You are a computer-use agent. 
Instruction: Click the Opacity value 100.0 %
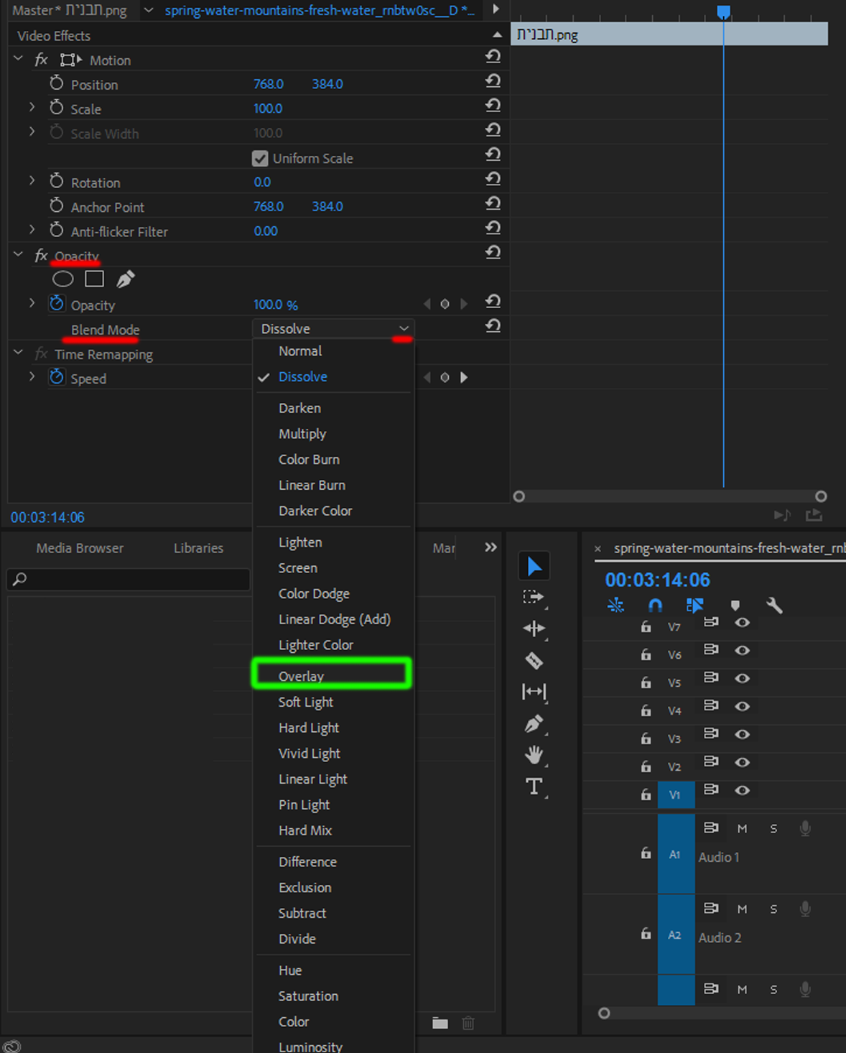[x=276, y=305]
